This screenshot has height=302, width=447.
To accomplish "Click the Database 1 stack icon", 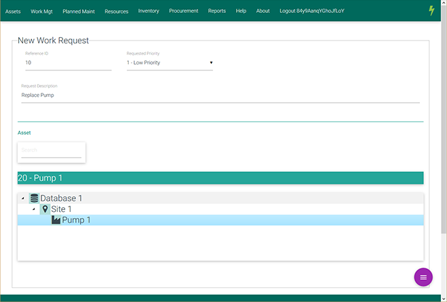I will click(x=34, y=198).
